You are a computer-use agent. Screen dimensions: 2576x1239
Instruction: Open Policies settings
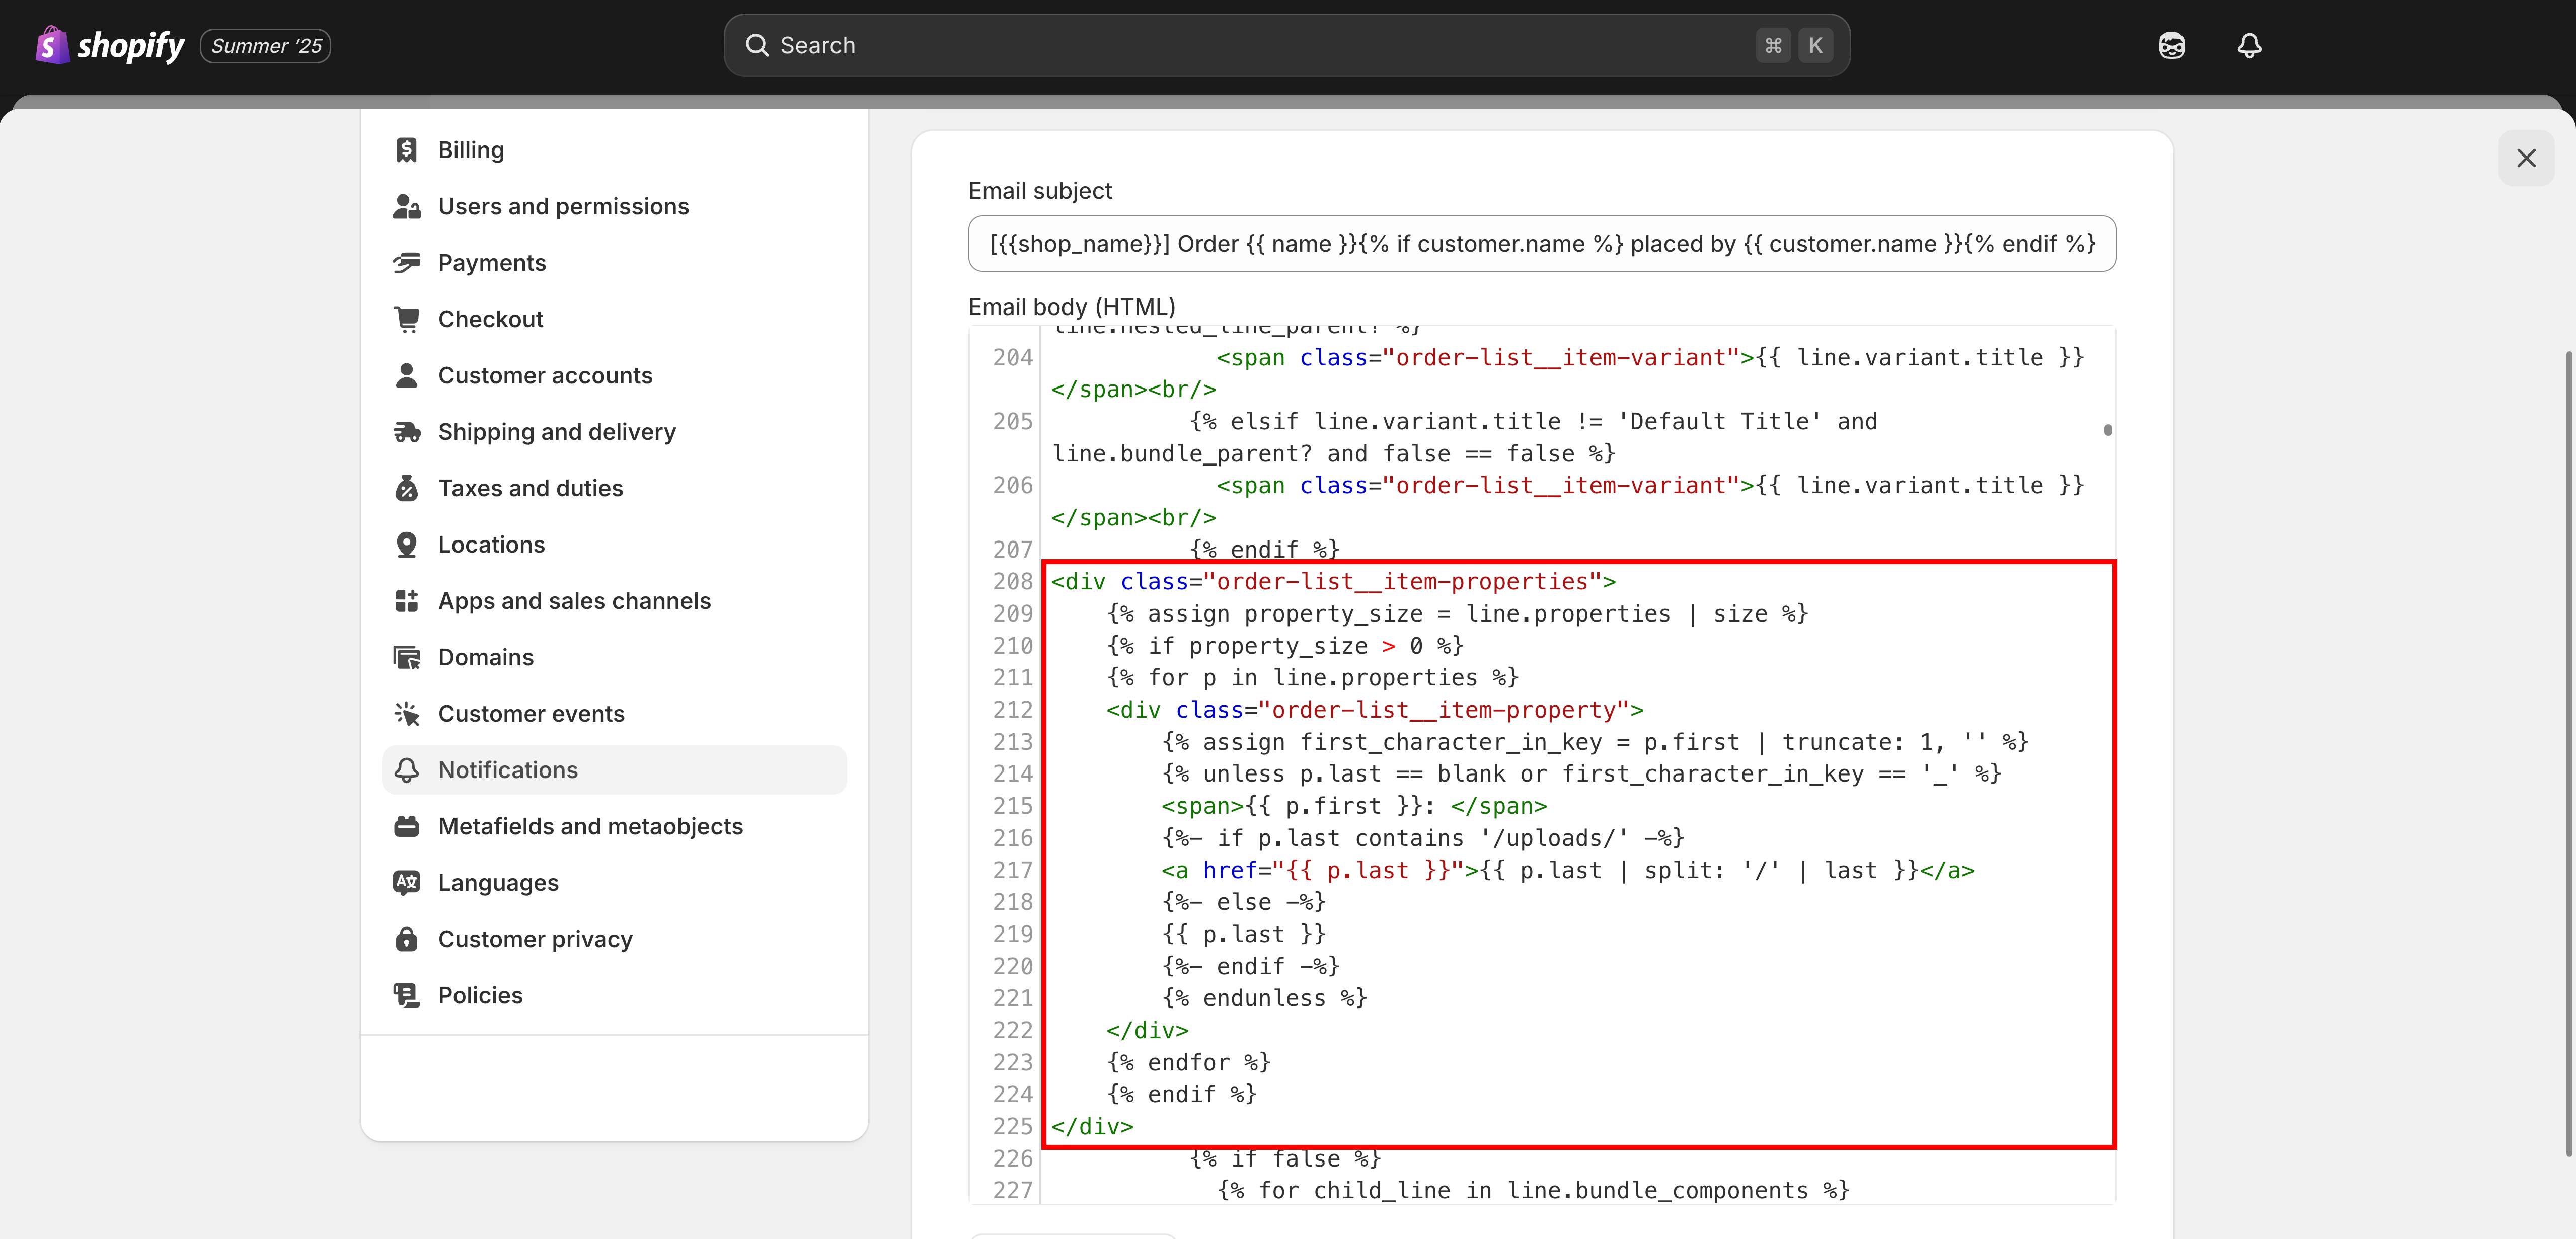614,996
